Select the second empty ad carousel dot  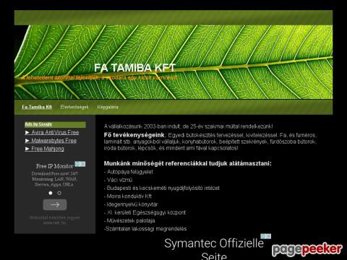pyautogui.click(x=59, y=193)
